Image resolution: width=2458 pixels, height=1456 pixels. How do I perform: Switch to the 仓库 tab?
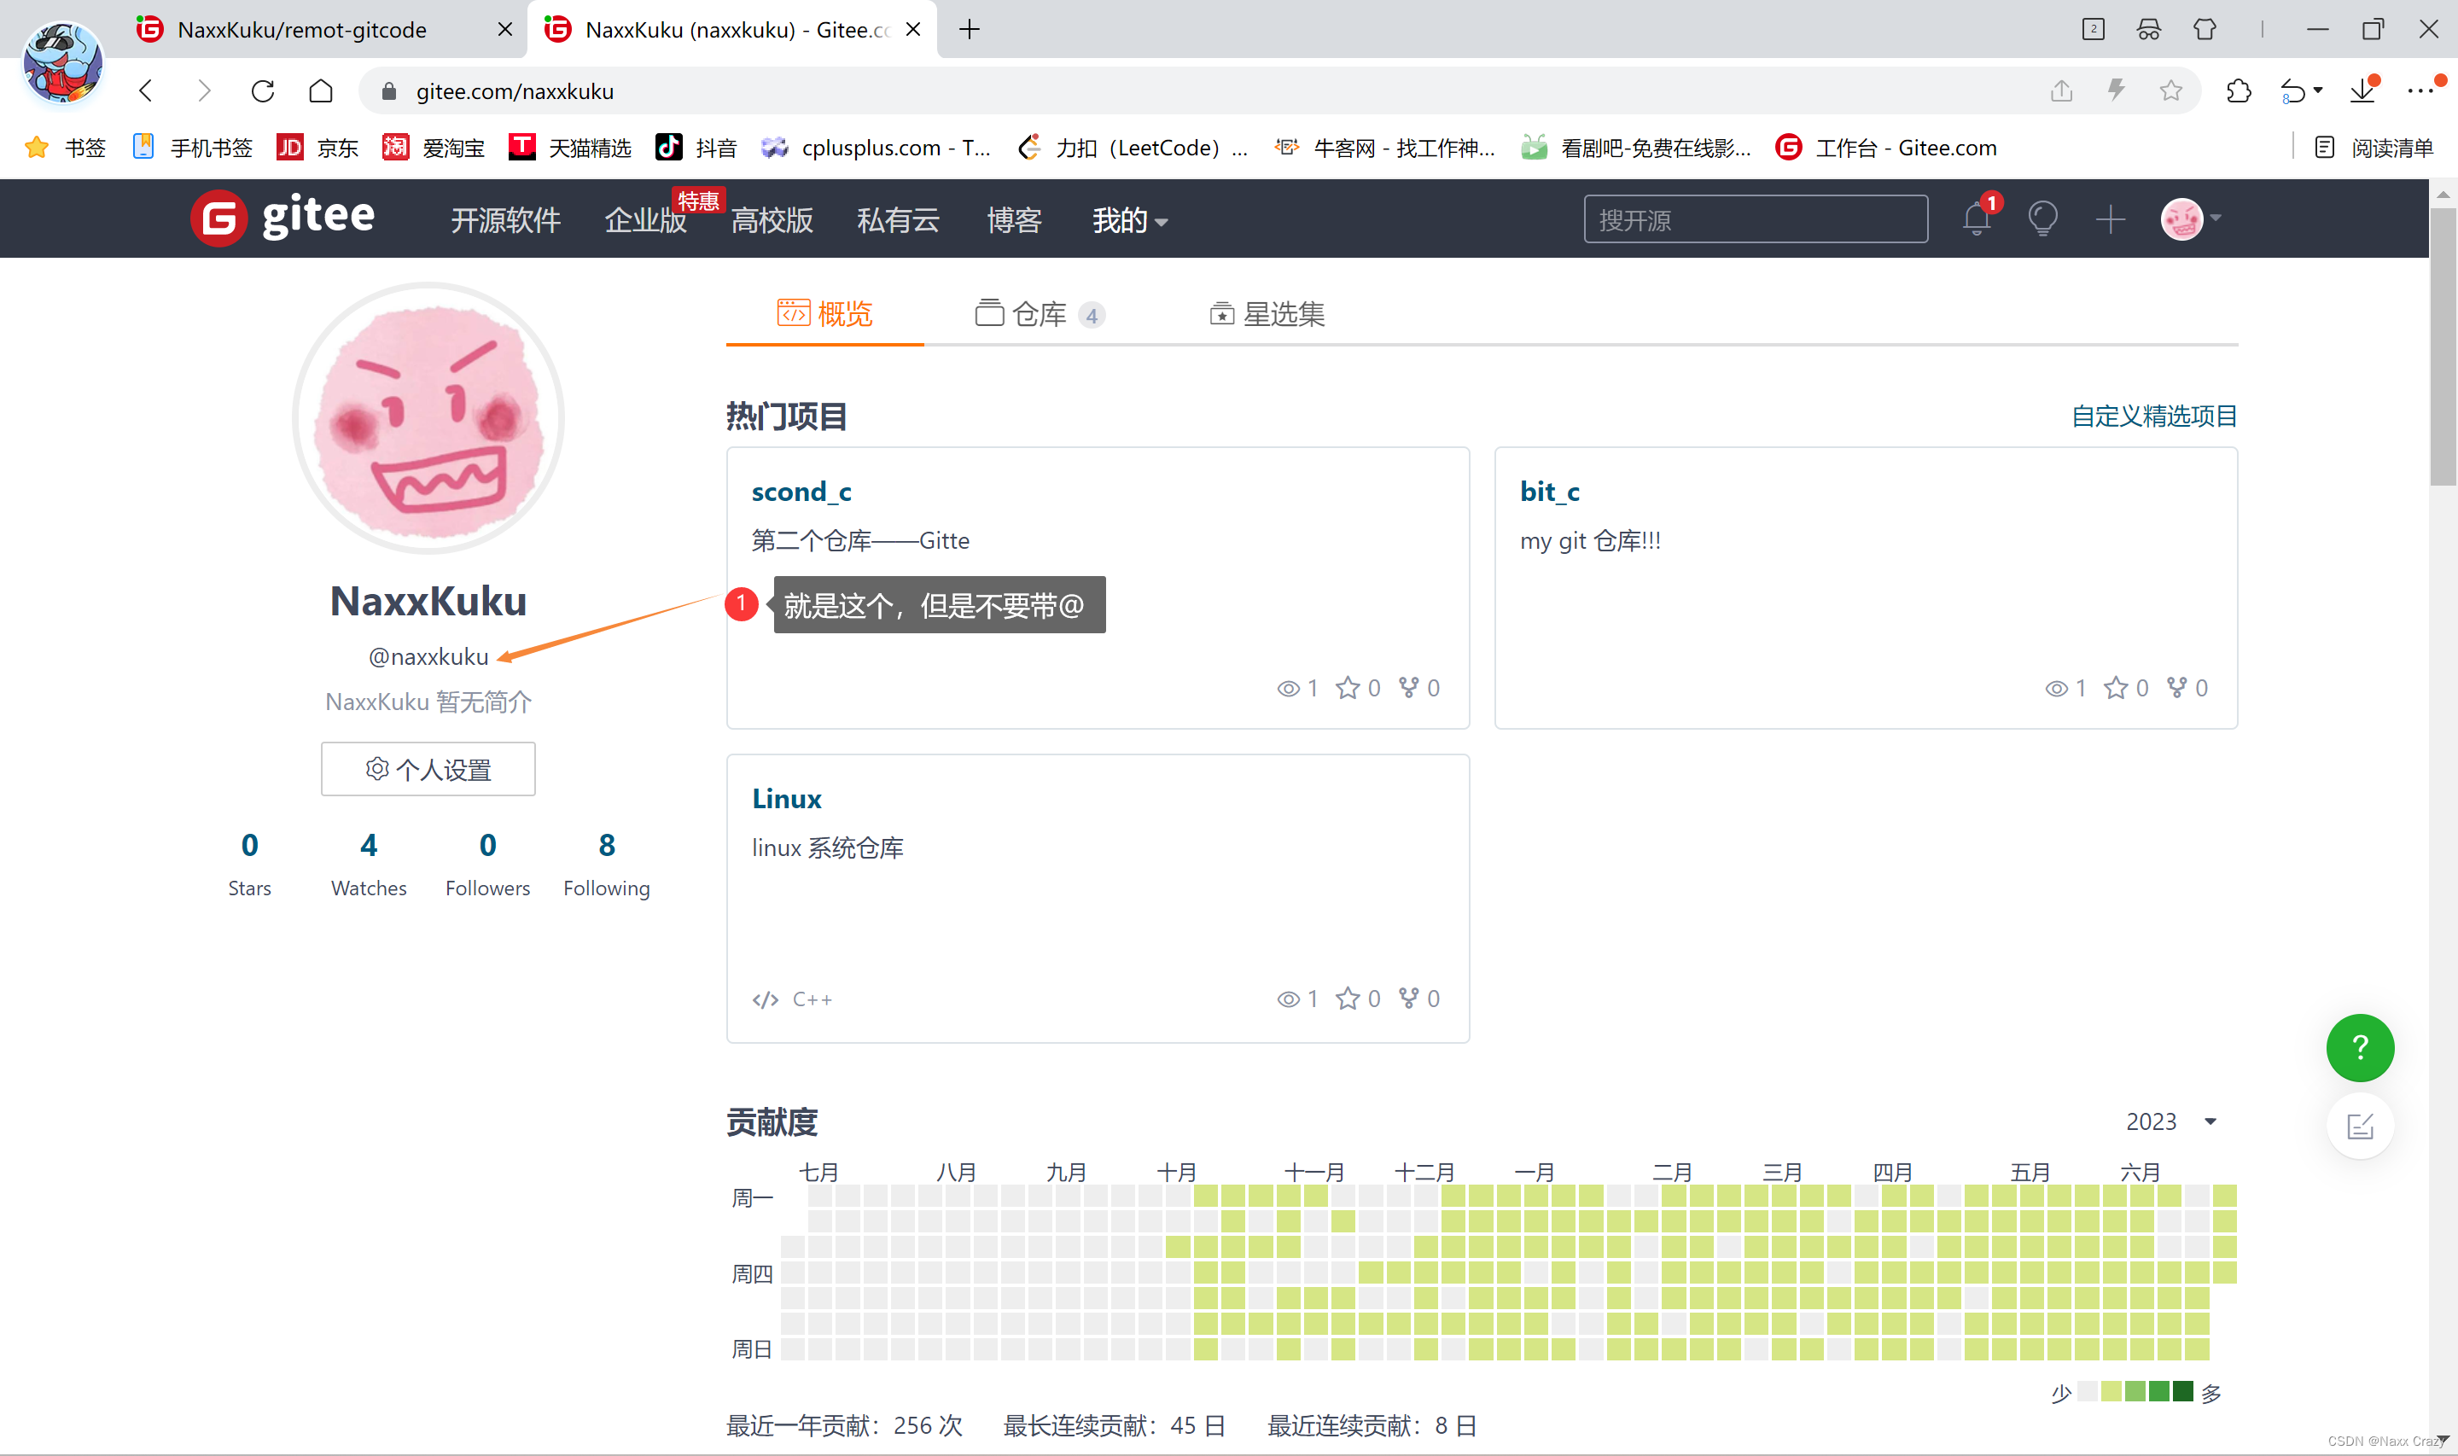[x=1038, y=314]
